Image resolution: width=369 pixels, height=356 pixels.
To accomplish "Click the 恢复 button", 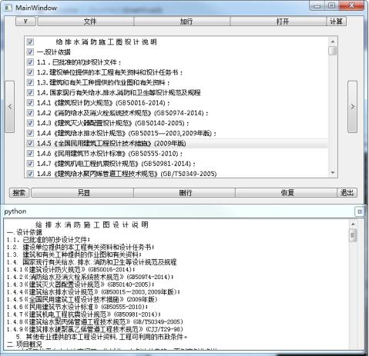I will pos(286,192).
